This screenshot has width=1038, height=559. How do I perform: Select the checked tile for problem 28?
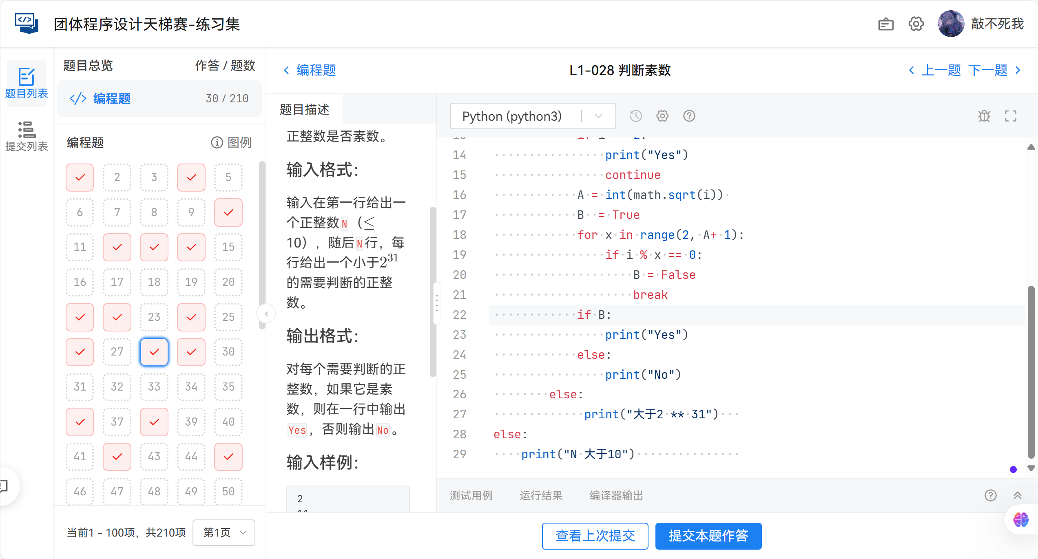(x=154, y=352)
